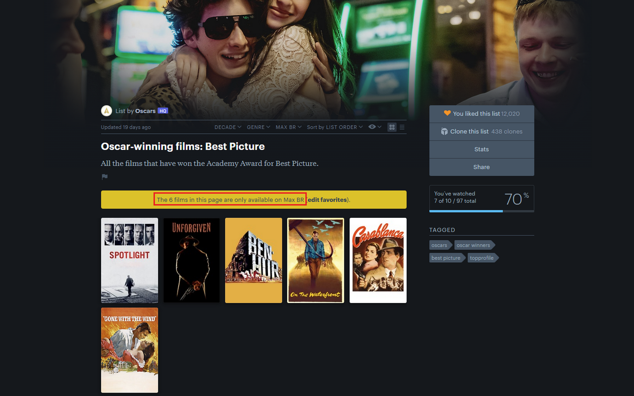Viewport: 634px width, 396px height.
Task: Open the Gone with the Wind poster
Action: (129, 350)
